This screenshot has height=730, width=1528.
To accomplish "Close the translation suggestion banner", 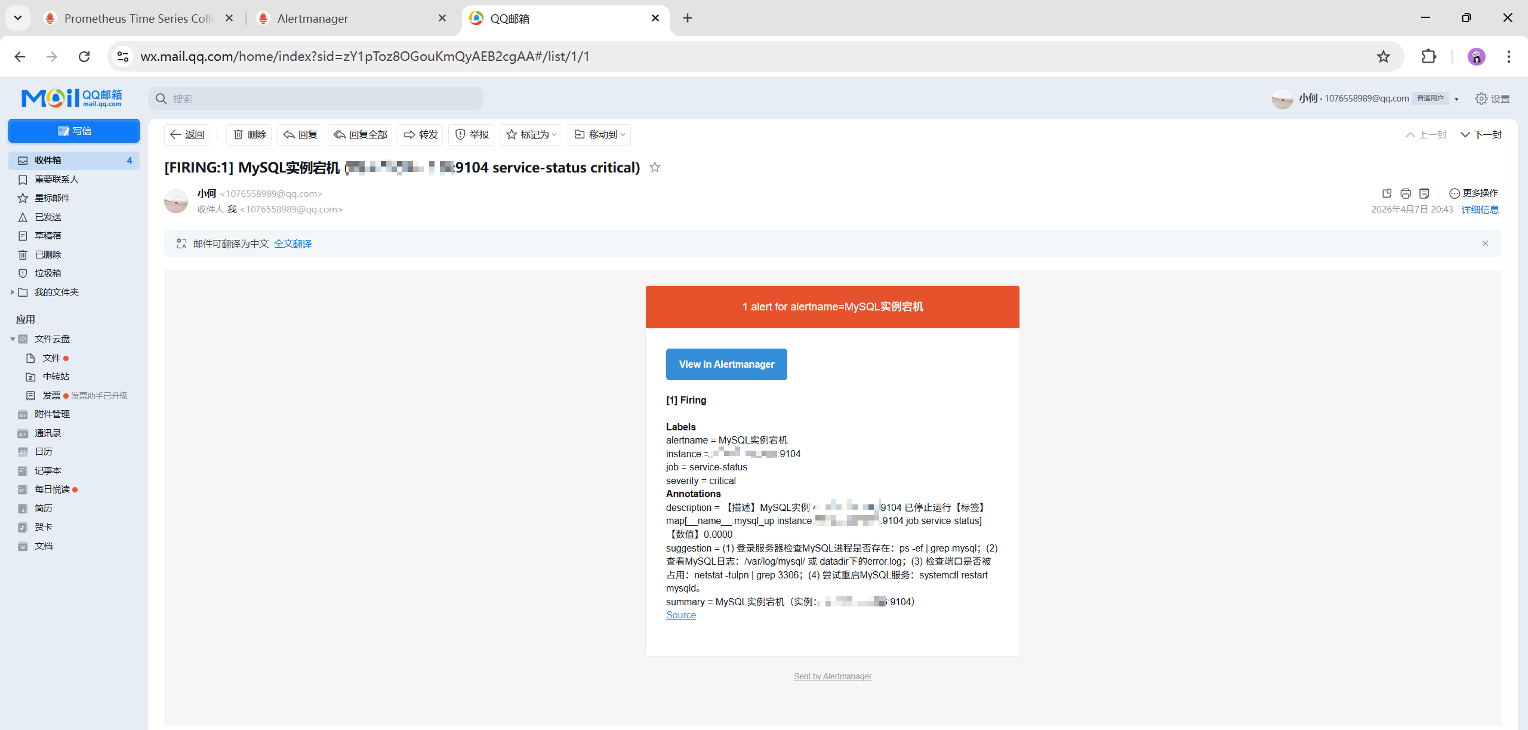I will pos(1485,244).
